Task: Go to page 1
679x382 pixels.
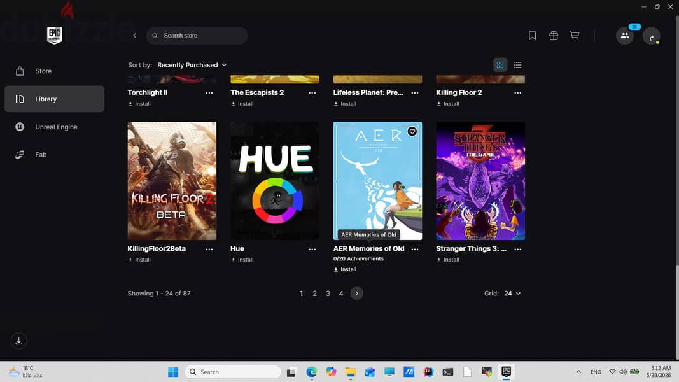Action: pyautogui.click(x=302, y=294)
